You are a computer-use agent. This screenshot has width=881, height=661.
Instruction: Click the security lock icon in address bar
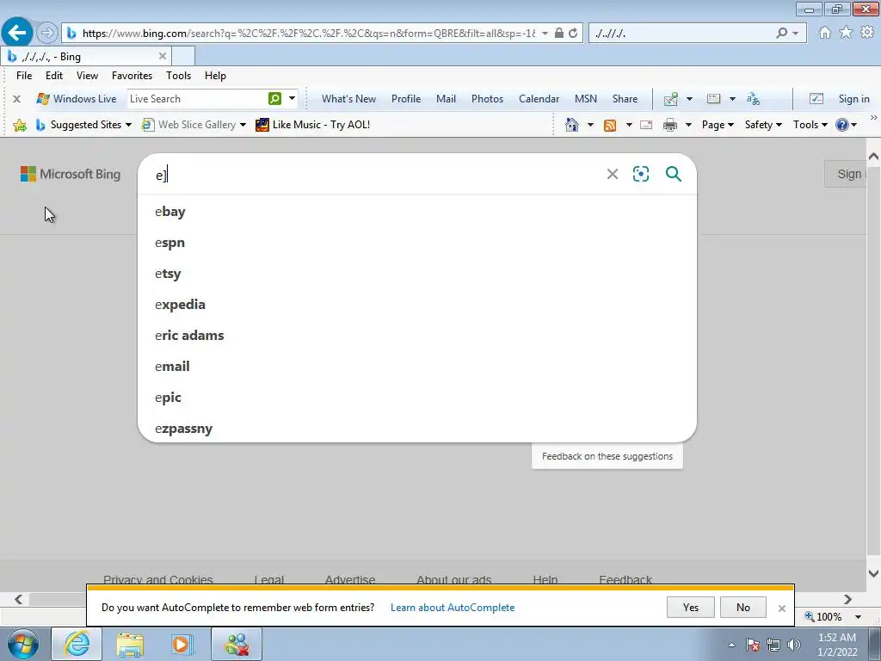[x=559, y=34]
